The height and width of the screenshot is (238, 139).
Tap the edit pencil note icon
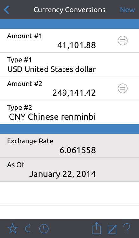(x=112, y=229)
